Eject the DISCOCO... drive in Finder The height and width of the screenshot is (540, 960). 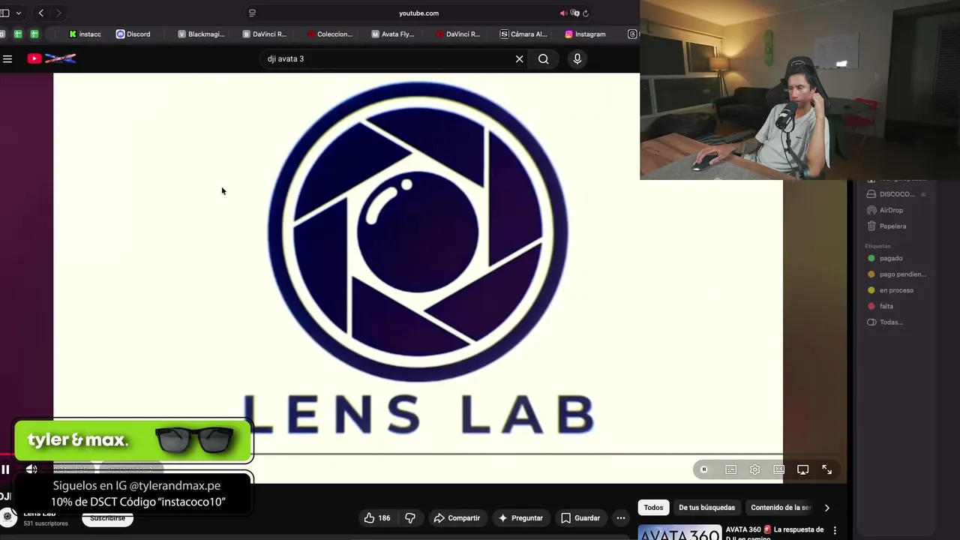point(923,194)
